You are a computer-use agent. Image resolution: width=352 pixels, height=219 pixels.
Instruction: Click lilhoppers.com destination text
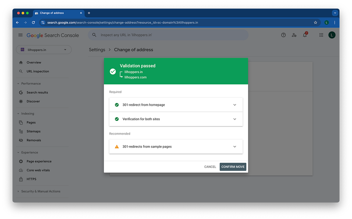tap(136, 77)
